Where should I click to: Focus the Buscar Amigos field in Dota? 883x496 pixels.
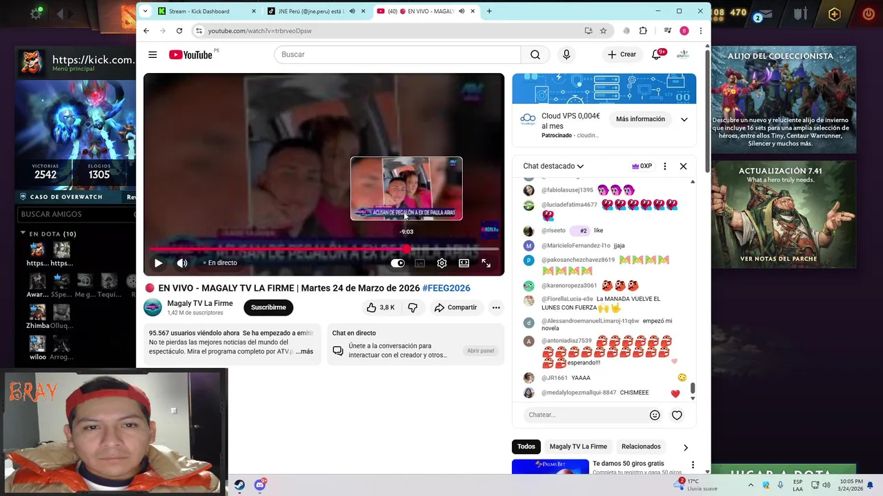76,214
